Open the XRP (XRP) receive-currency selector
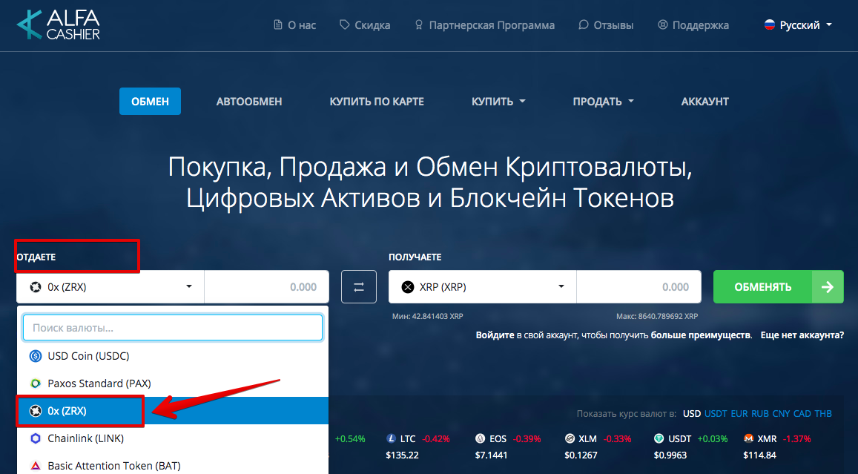Viewport: 858px width, 474px height. [x=482, y=287]
